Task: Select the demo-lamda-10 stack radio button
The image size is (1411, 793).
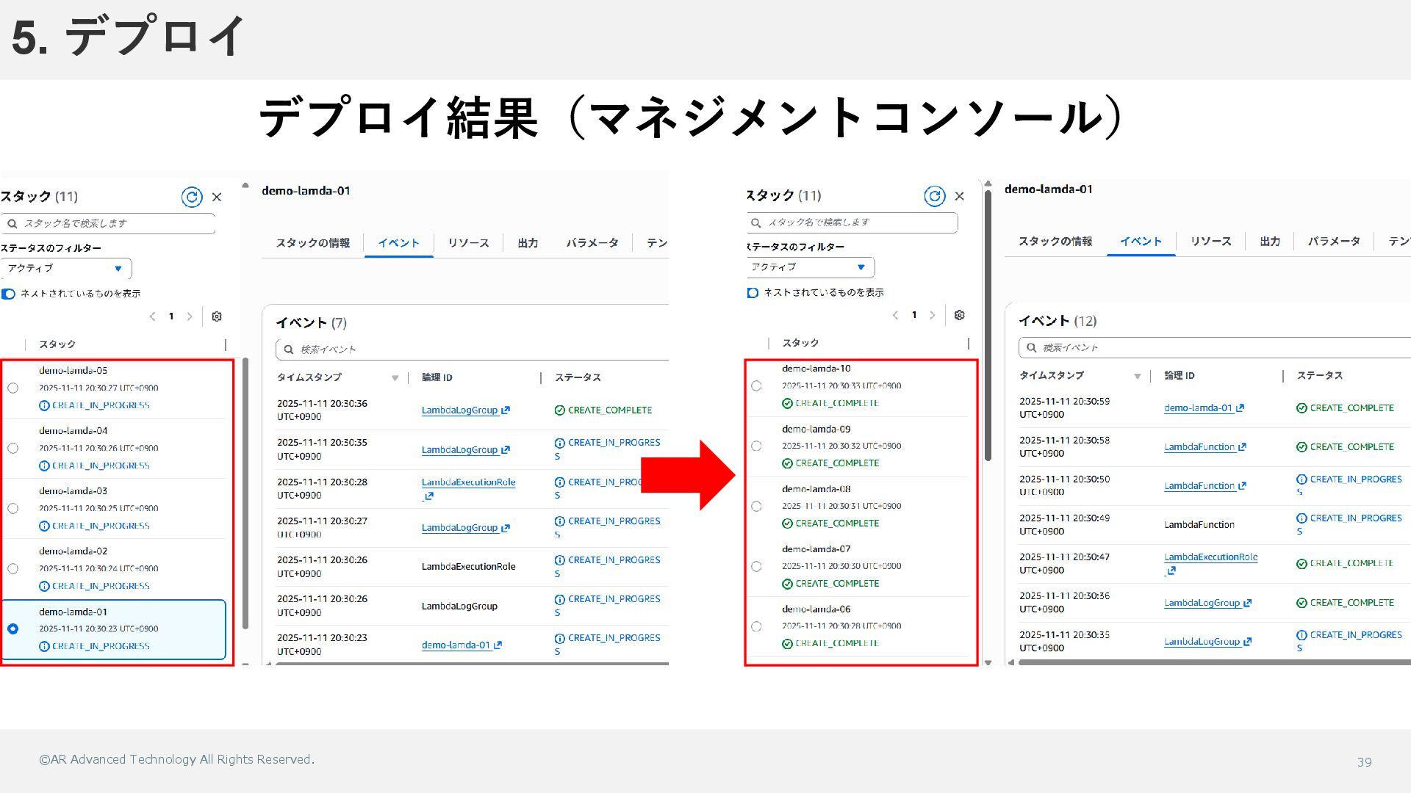Action: 756,385
